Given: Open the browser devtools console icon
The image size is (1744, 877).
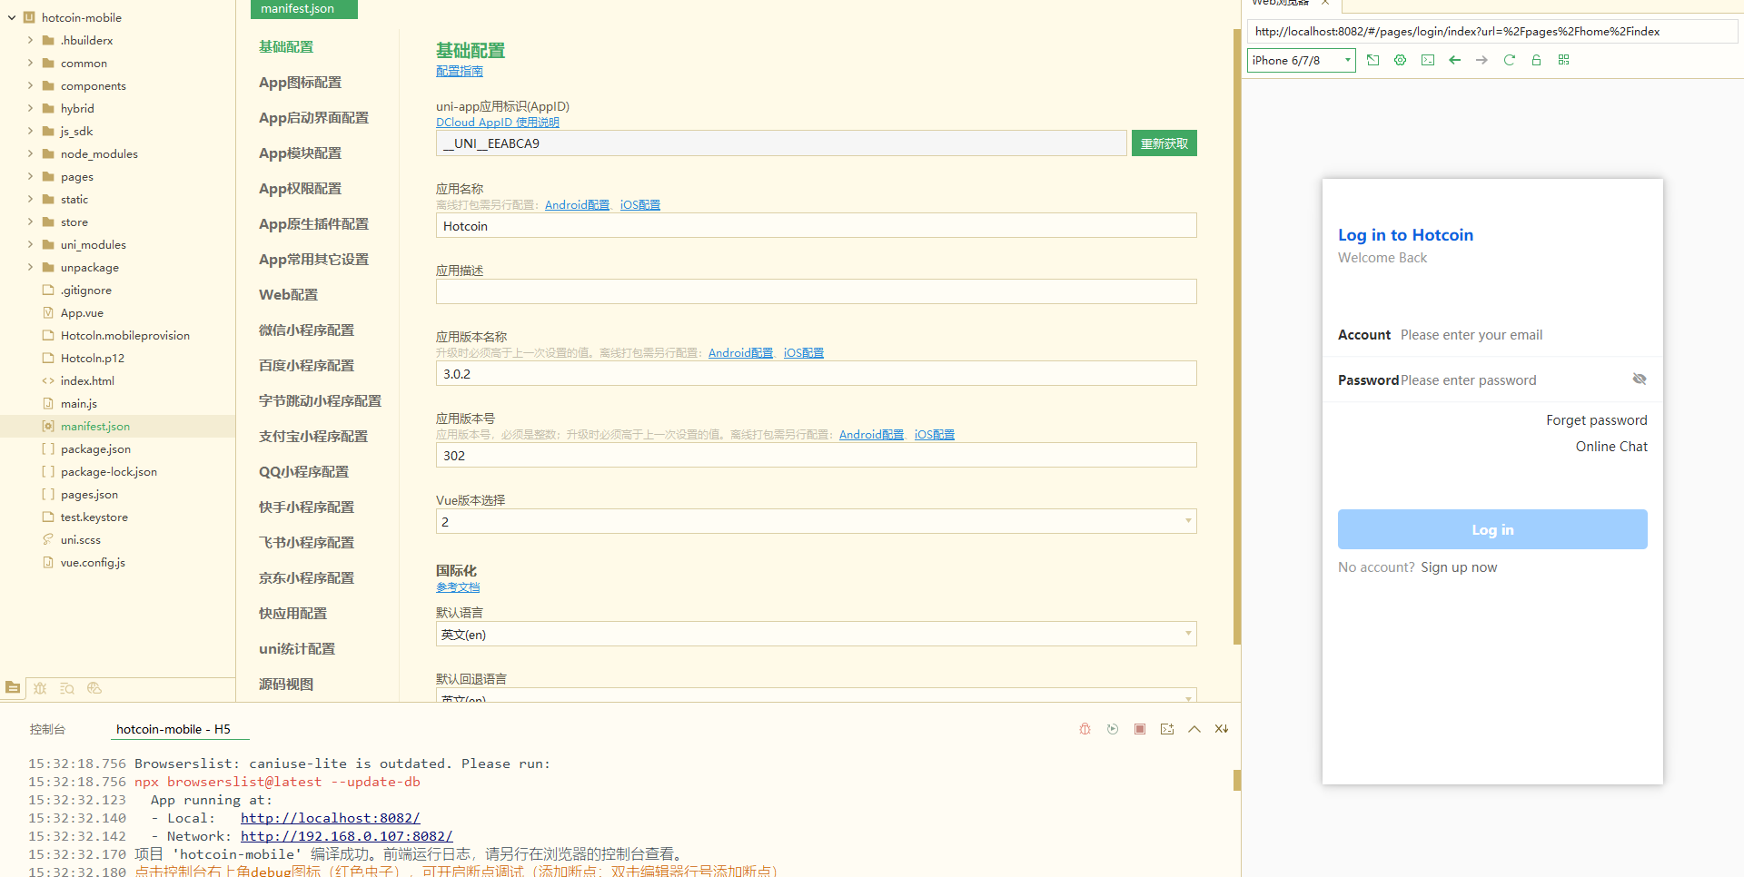Looking at the screenshot, I should pos(1428,60).
